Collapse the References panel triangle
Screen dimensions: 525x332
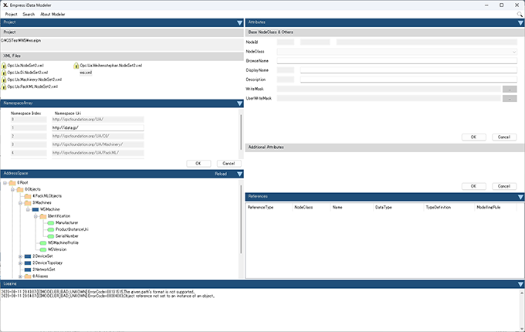tap(520, 197)
